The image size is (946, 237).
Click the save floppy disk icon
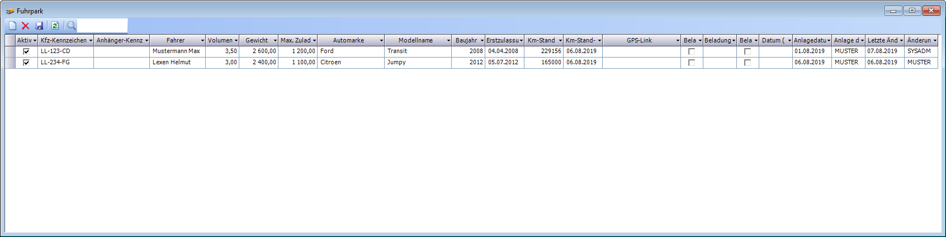(39, 26)
